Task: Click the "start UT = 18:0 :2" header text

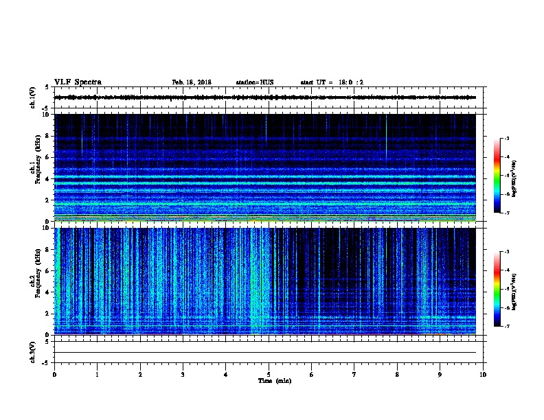Action: point(332,82)
